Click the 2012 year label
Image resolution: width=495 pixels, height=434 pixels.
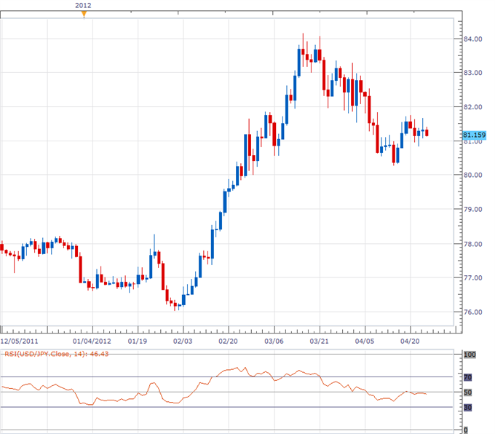83,5
